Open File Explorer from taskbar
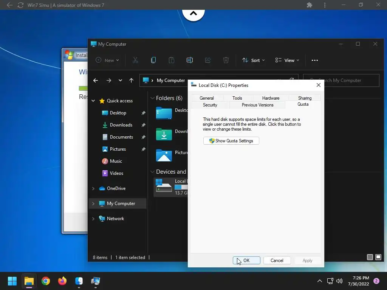 coord(29,281)
